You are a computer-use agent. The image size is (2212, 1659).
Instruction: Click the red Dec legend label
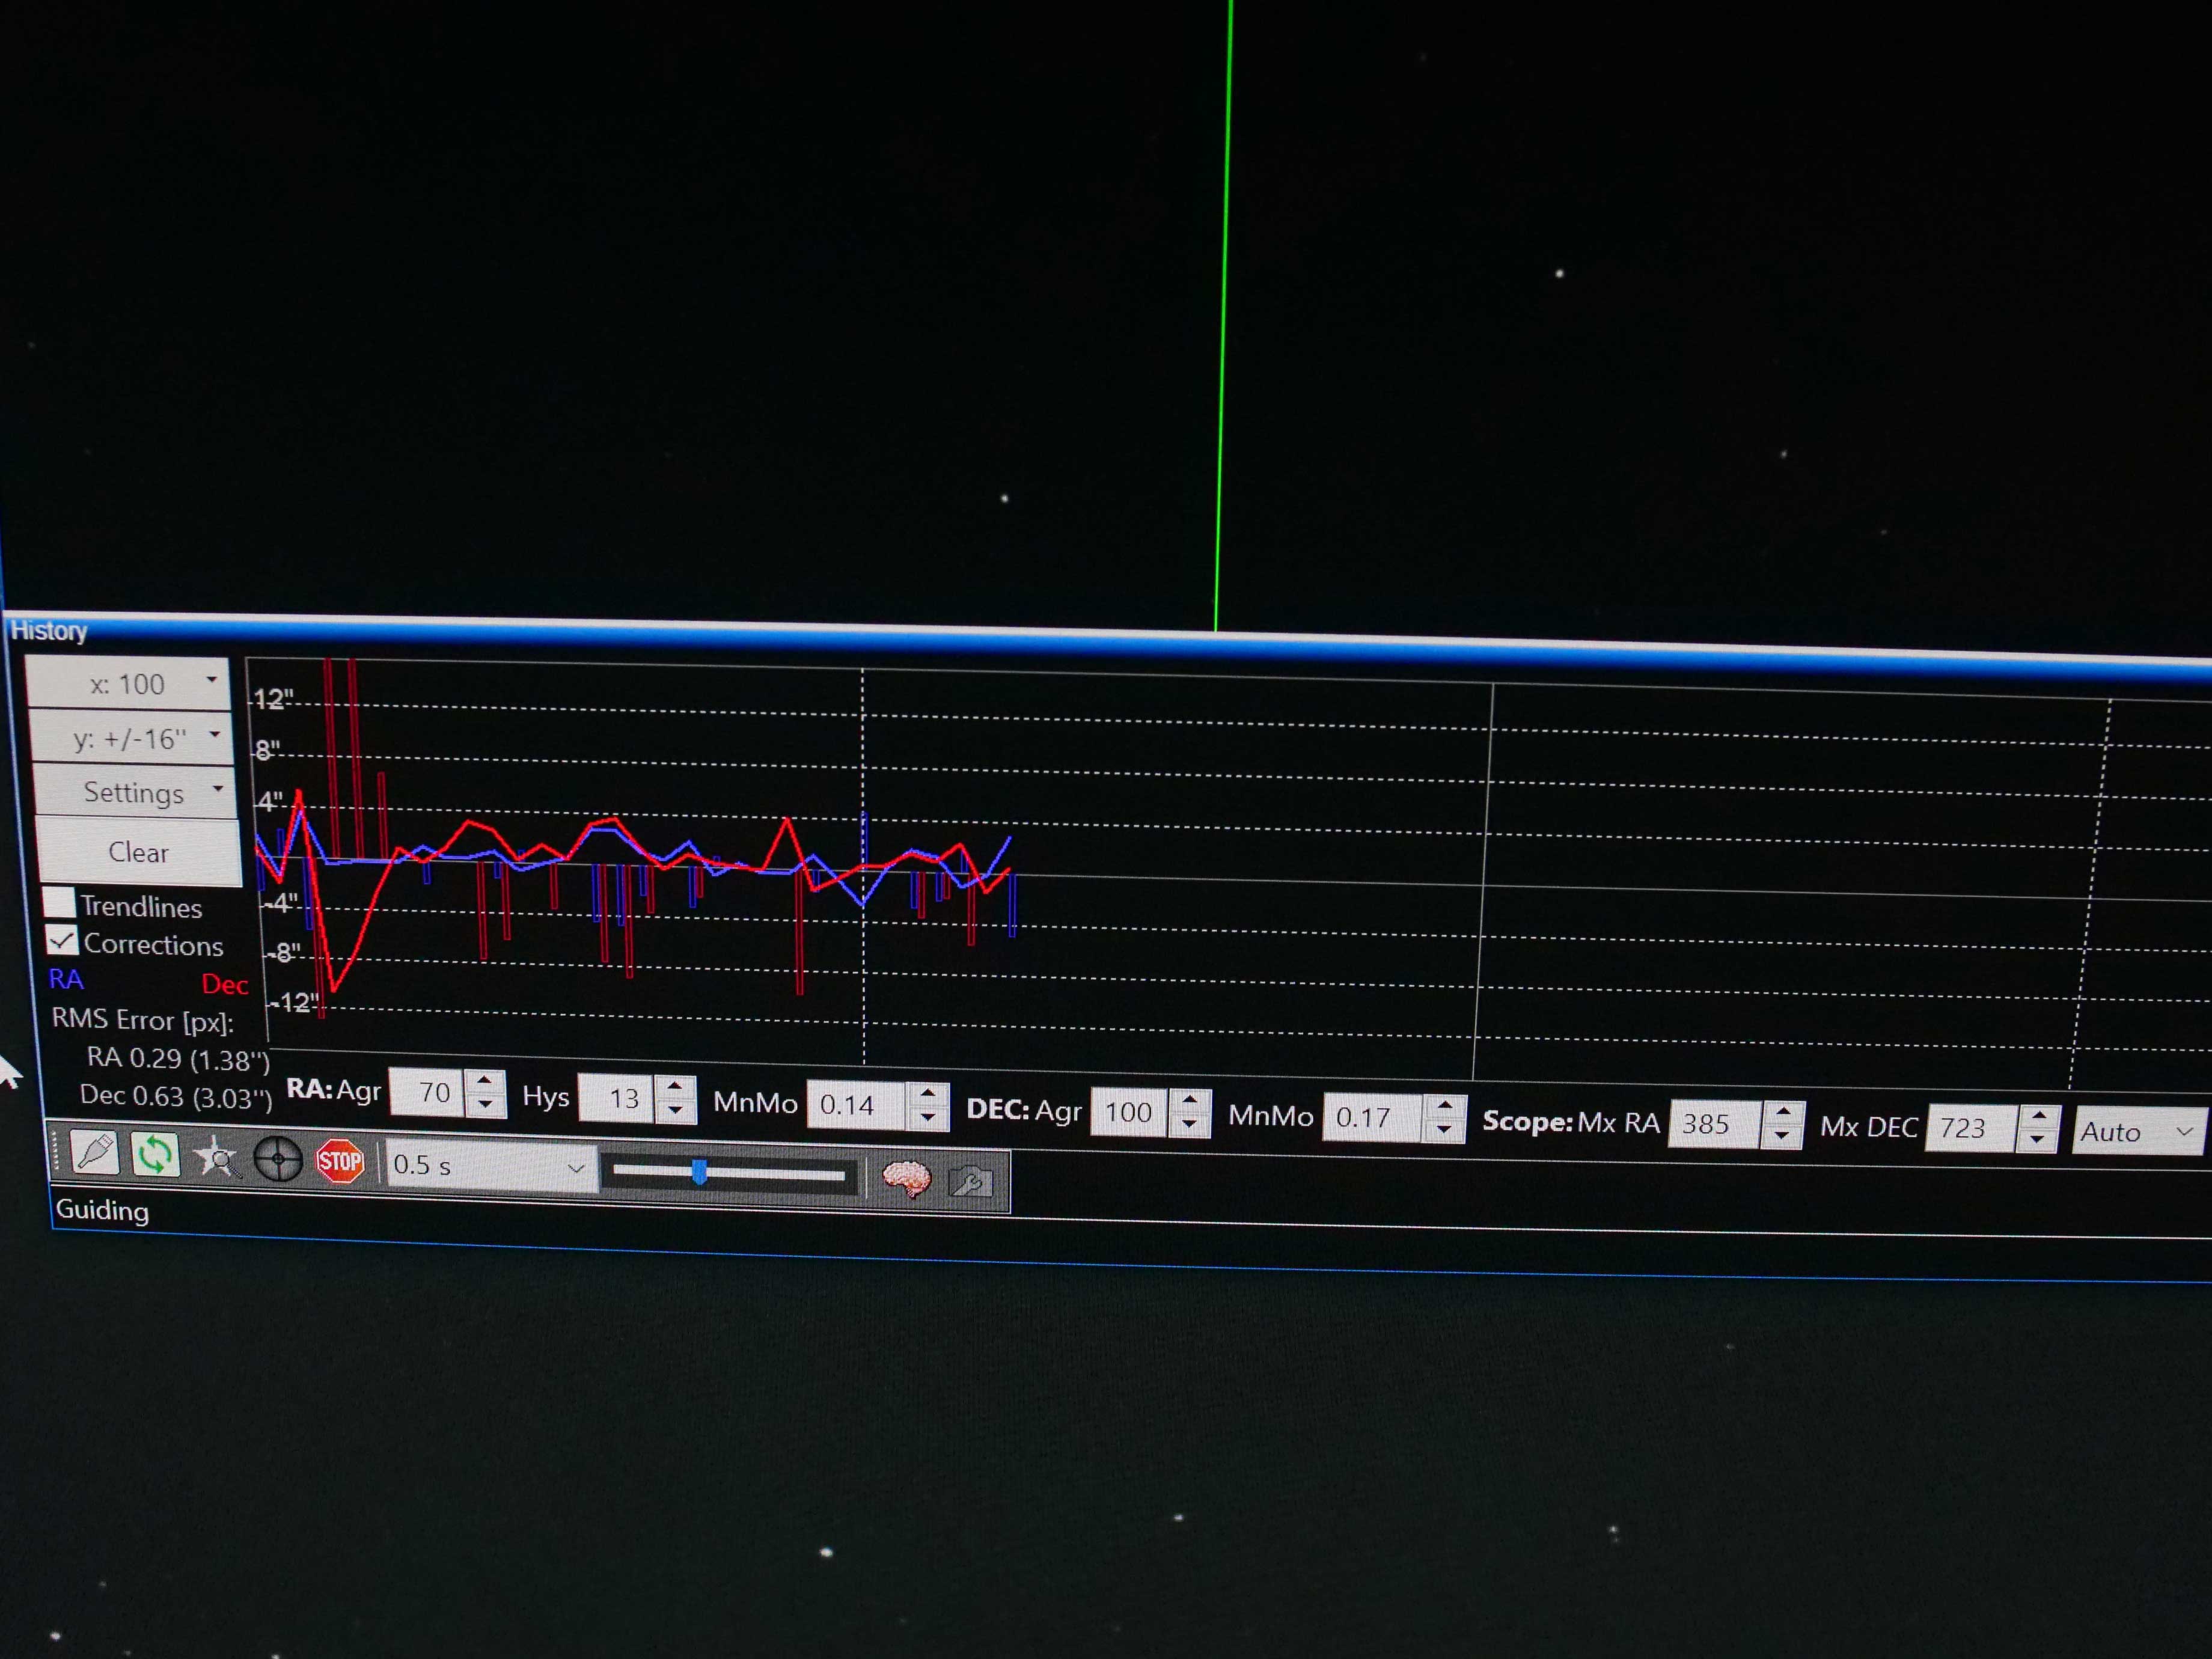click(x=224, y=985)
